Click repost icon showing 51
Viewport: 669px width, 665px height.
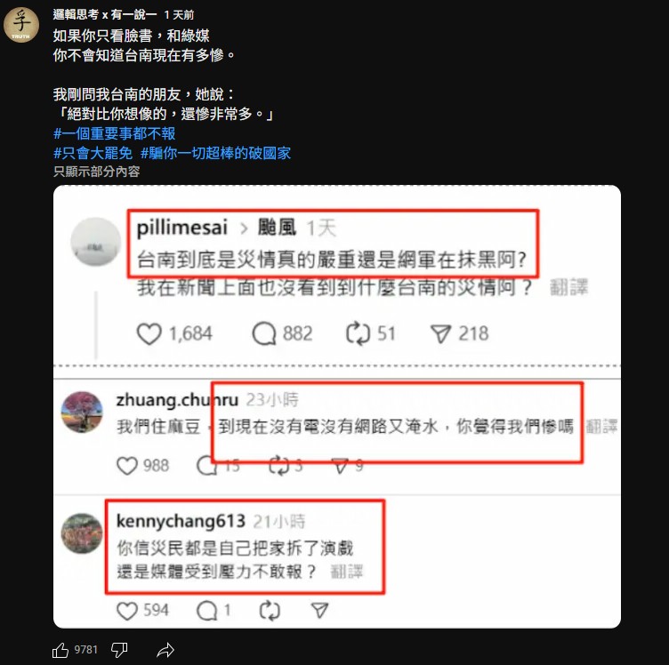(x=358, y=333)
